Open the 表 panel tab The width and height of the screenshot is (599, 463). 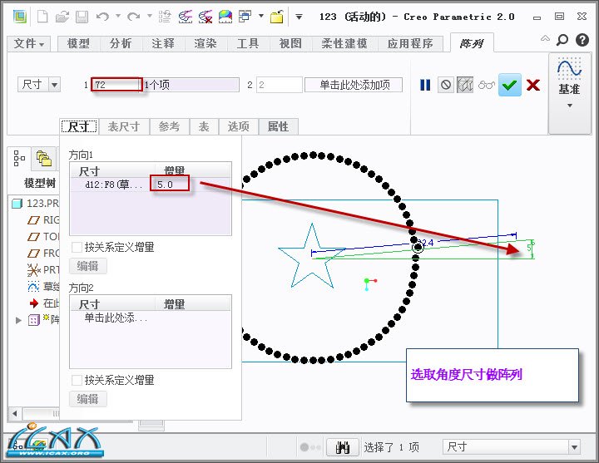(204, 126)
